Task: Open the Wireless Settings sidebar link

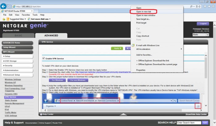Action: coord(13,80)
